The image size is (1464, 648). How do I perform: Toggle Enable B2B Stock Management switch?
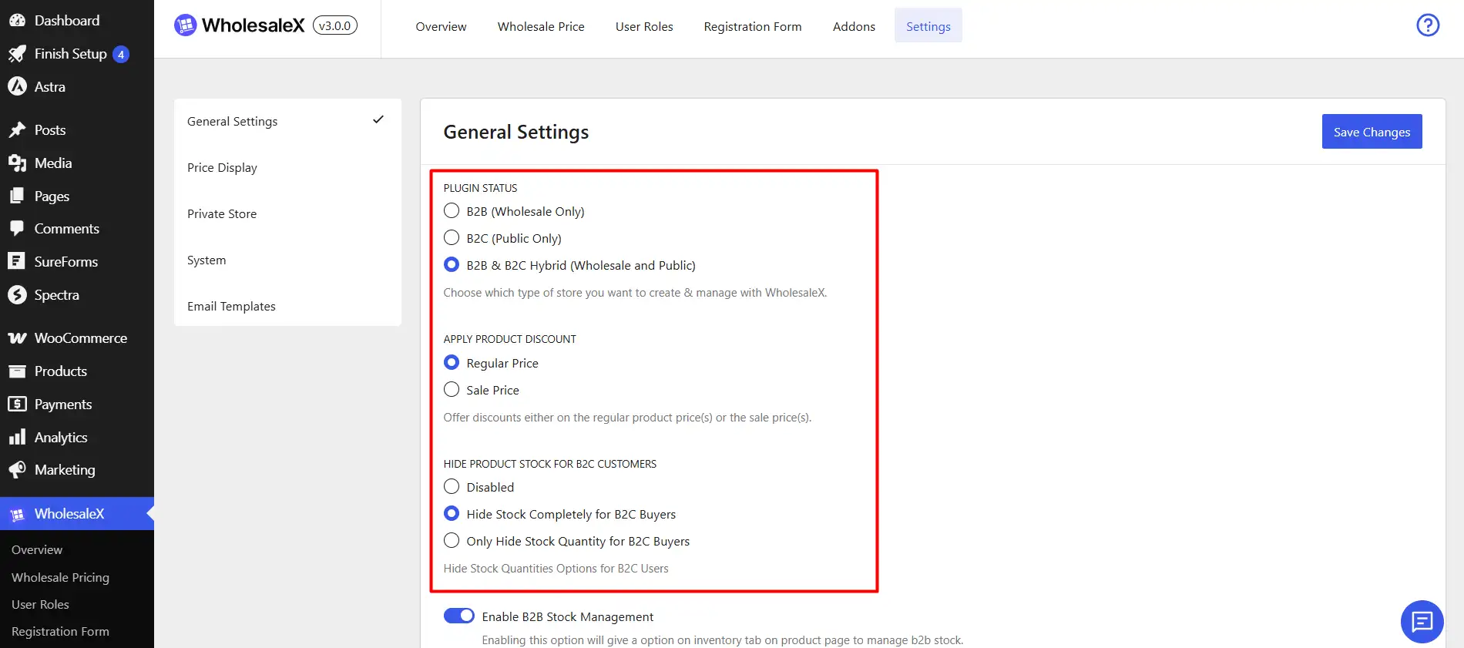click(459, 616)
